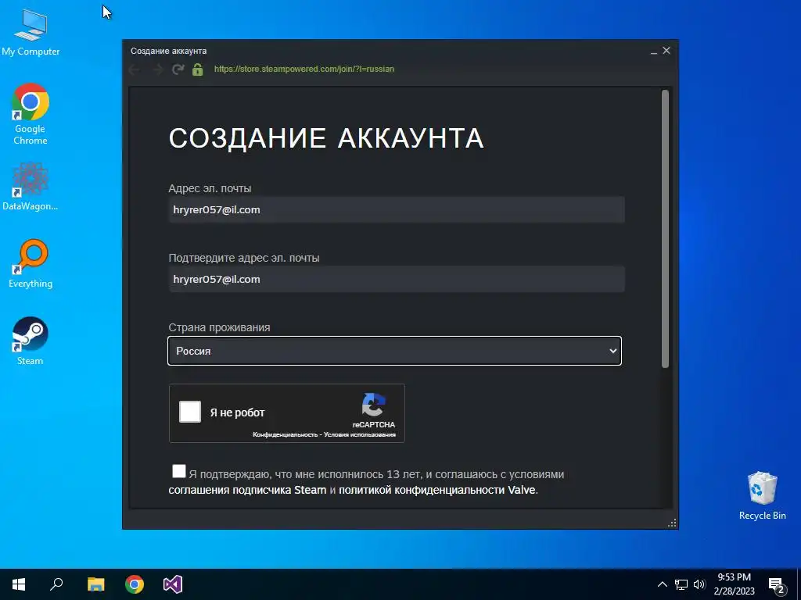Open the Windows Start menu
This screenshot has width=801, height=600.
point(19,584)
